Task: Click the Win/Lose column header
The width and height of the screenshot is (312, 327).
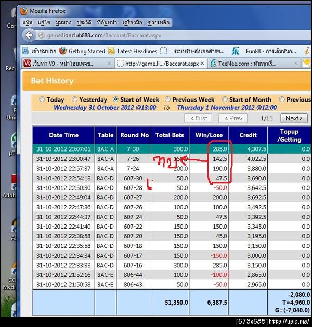Action: point(209,135)
